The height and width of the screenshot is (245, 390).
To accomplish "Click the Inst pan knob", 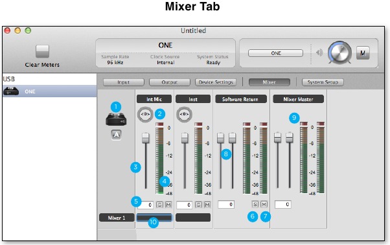I will 184,115.
